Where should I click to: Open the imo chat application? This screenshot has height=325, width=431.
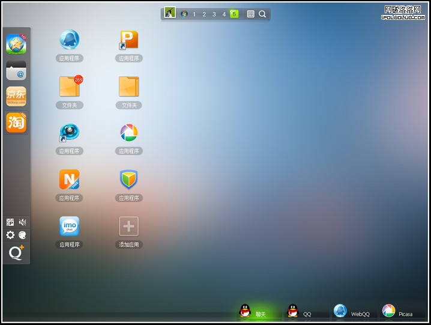(x=69, y=226)
